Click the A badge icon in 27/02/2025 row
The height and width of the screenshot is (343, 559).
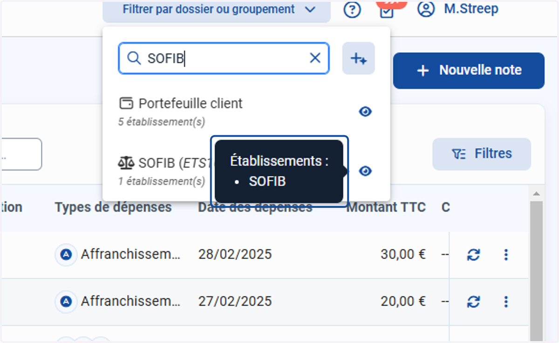tap(66, 302)
